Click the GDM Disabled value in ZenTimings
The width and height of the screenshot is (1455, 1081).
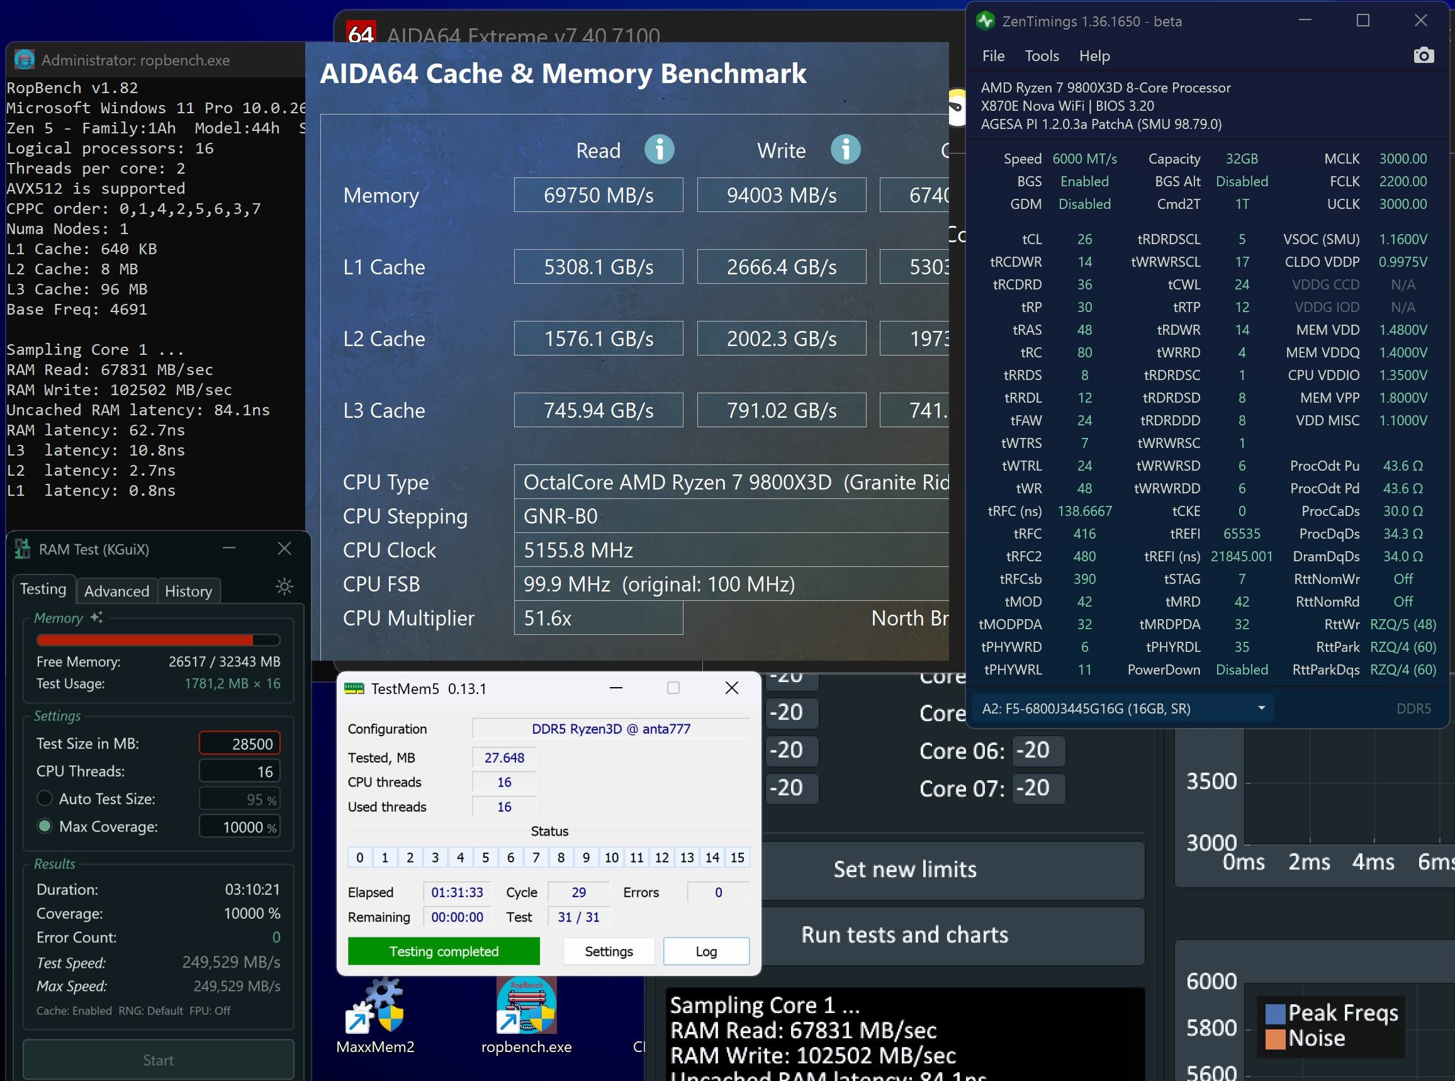(x=1084, y=203)
